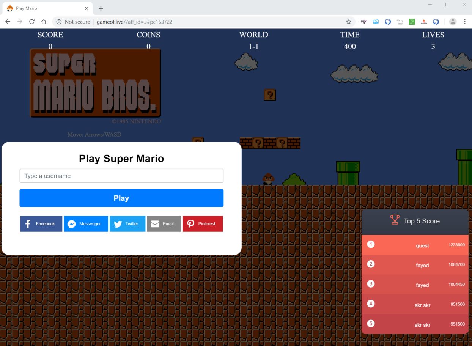Bookmark this page with the star icon
The image size is (472, 346).
pos(349,22)
